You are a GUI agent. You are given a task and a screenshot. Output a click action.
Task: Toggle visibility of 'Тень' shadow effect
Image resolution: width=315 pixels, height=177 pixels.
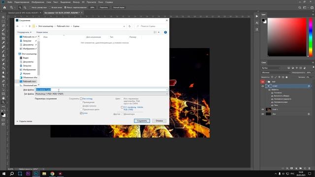272,105
